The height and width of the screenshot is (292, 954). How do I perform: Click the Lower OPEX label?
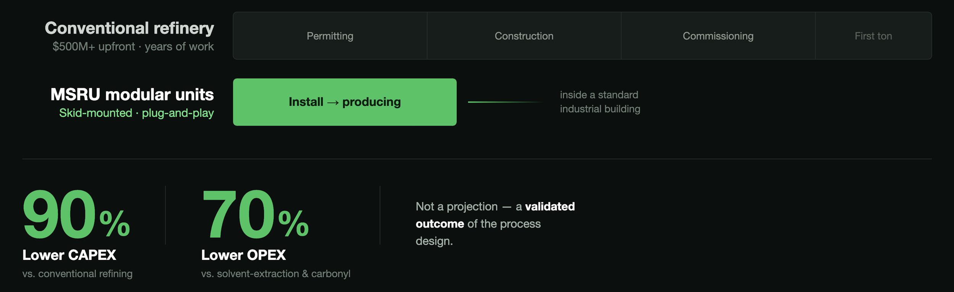(x=243, y=255)
